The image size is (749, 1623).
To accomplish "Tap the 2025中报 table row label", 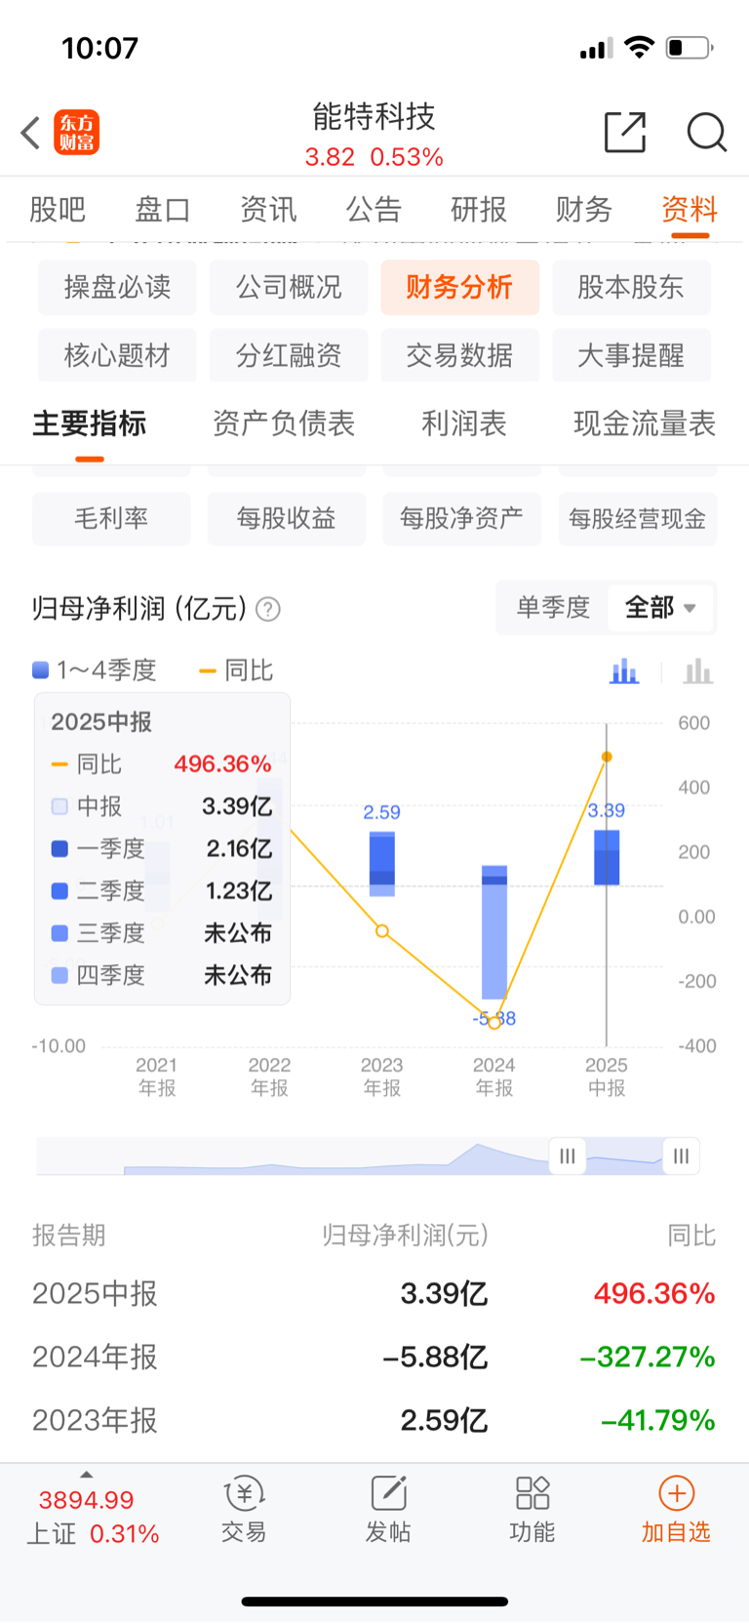I will [x=95, y=1294].
